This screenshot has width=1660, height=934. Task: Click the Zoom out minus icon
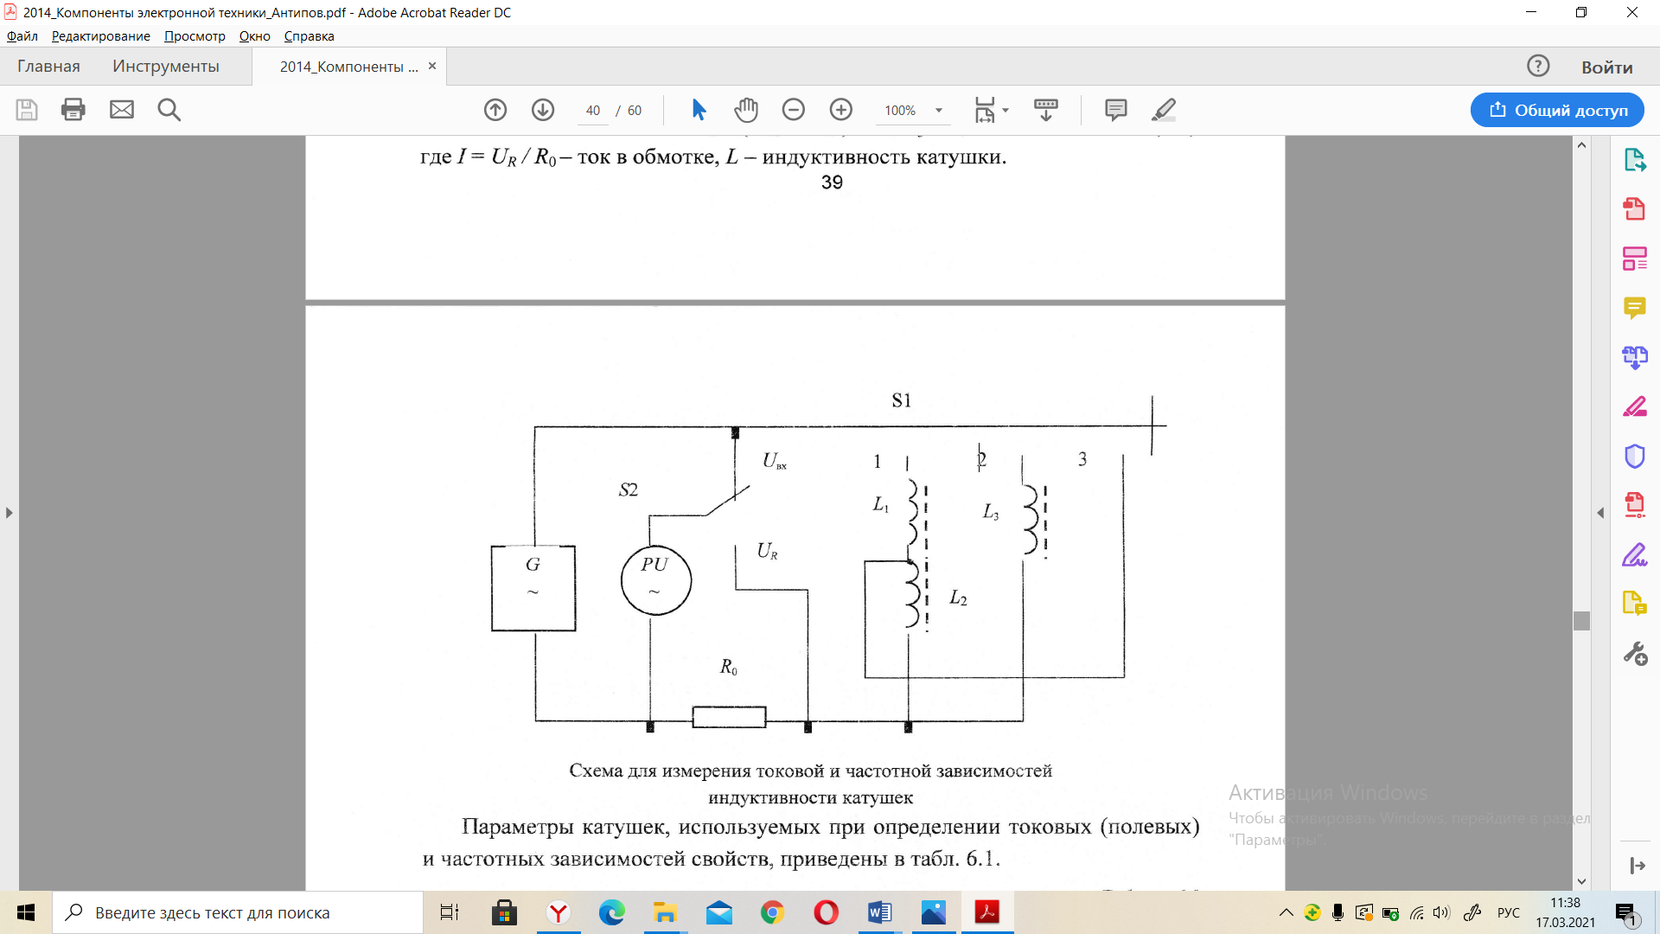click(x=794, y=110)
